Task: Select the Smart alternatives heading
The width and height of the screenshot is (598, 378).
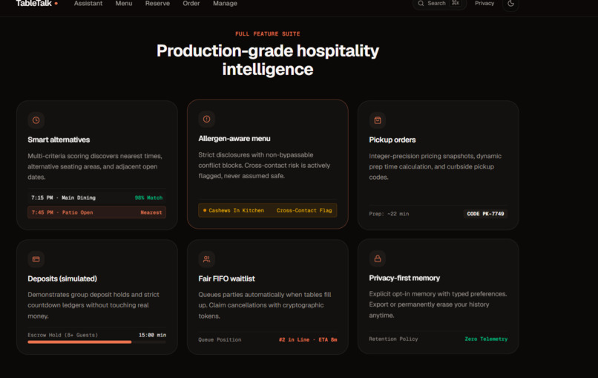Action: (59, 140)
